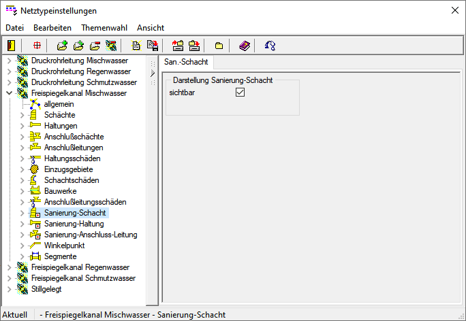This screenshot has height=321, width=466.
Task: Open the Datei menu
Action: click(x=14, y=28)
